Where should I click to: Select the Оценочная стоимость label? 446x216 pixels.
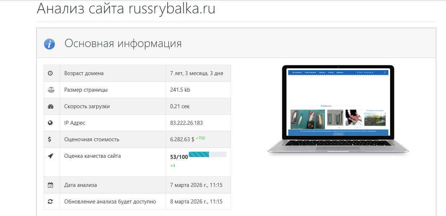tap(92, 139)
